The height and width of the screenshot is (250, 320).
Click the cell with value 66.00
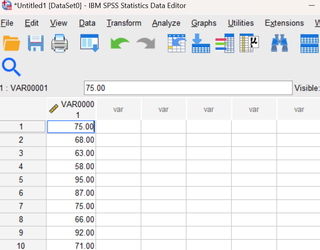71,219
